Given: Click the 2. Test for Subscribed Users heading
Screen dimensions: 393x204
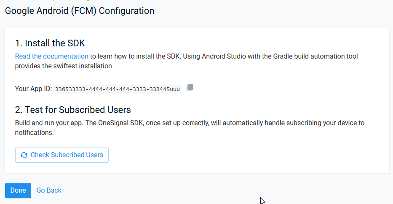Looking at the screenshot, I should (x=73, y=110).
